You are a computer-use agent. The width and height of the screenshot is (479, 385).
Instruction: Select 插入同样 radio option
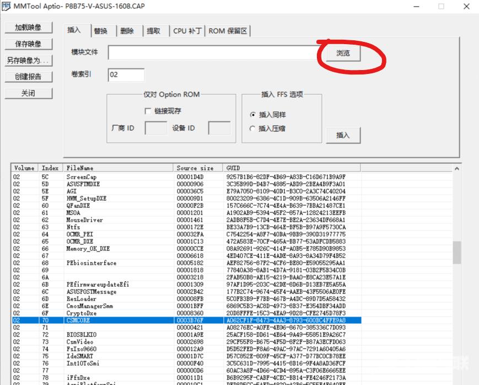[x=252, y=115]
